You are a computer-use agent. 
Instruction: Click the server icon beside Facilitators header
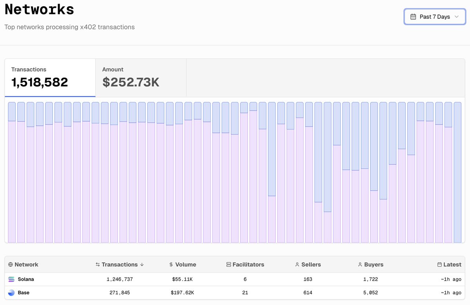click(229, 265)
